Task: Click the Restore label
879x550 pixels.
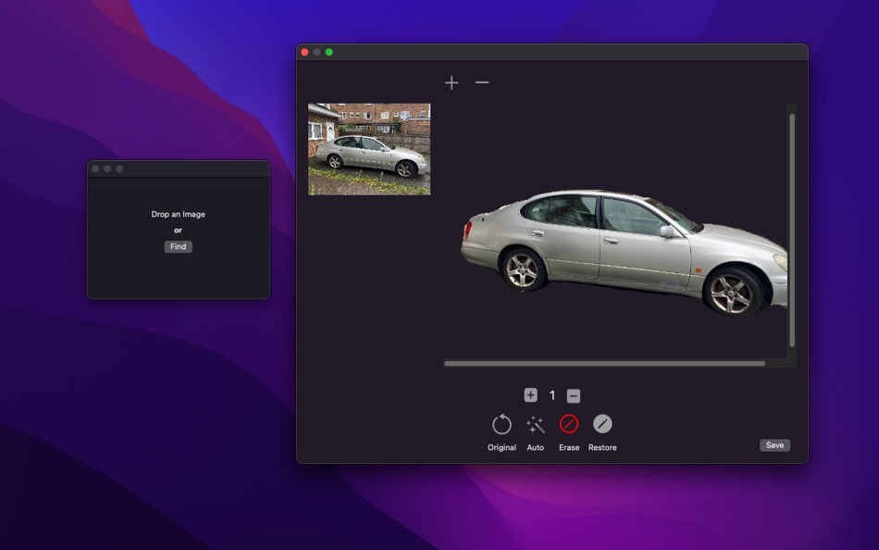Action: point(602,447)
